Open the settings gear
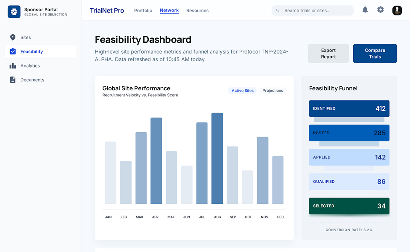410x252 pixels. (x=381, y=10)
